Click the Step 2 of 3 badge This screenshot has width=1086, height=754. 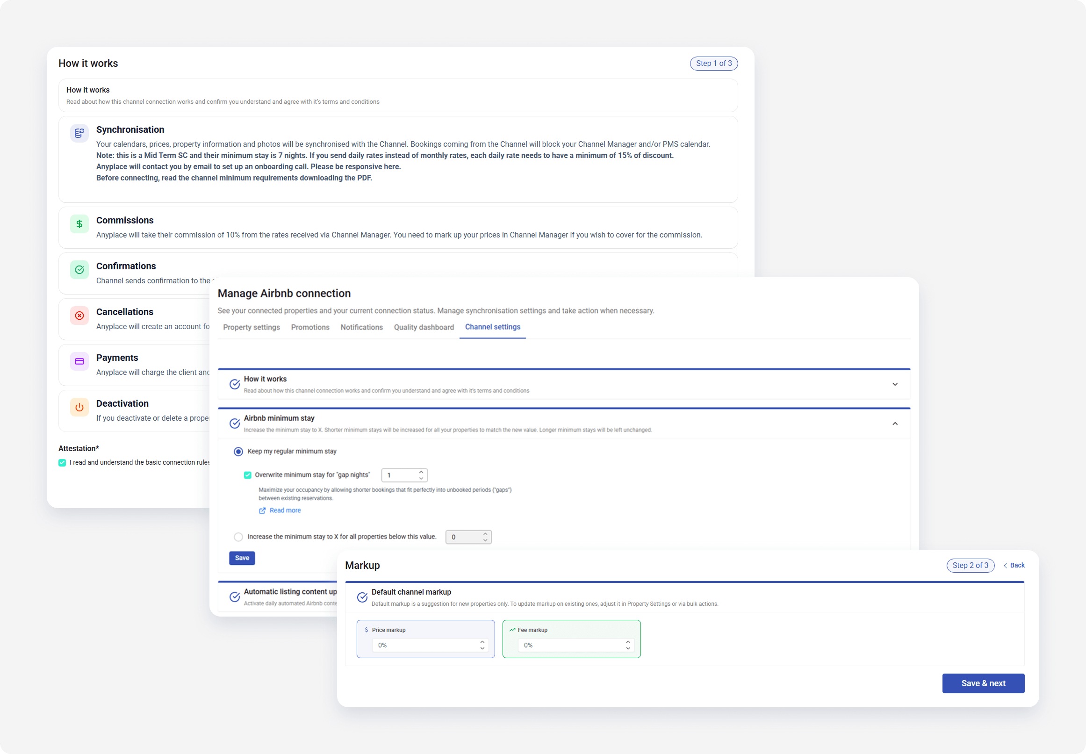pyautogui.click(x=970, y=565)
